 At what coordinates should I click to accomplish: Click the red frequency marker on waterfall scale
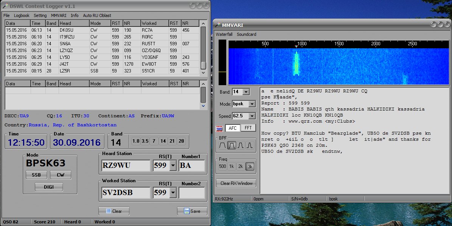(x=296, y=46)
